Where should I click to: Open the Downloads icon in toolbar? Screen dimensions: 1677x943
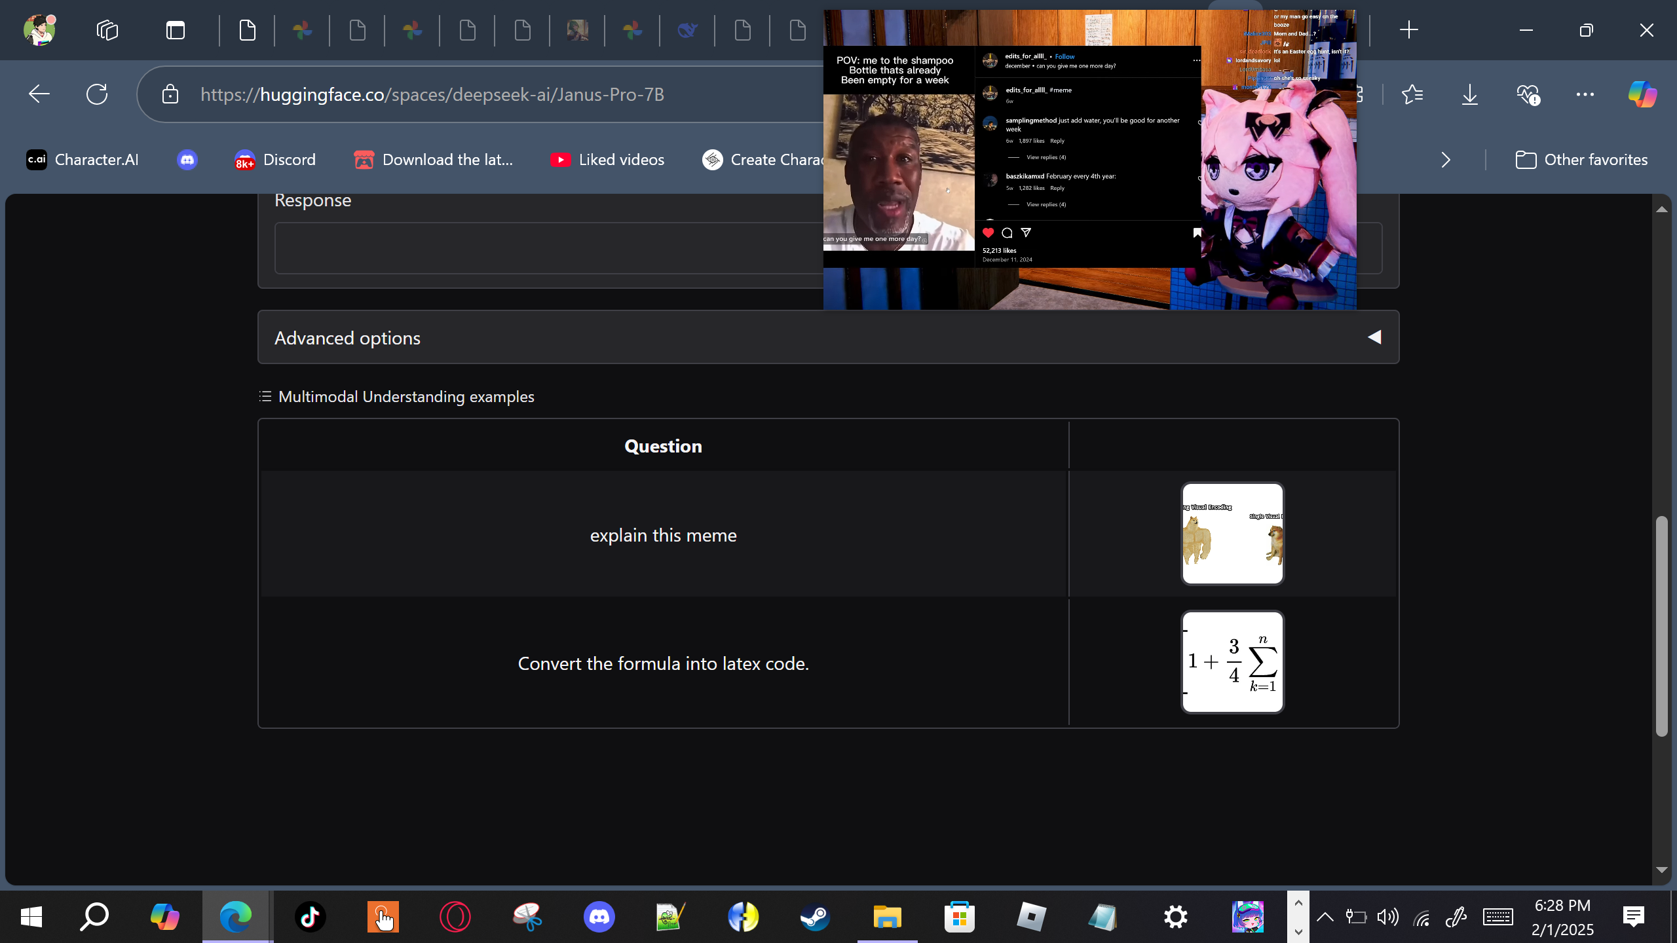1470,94
